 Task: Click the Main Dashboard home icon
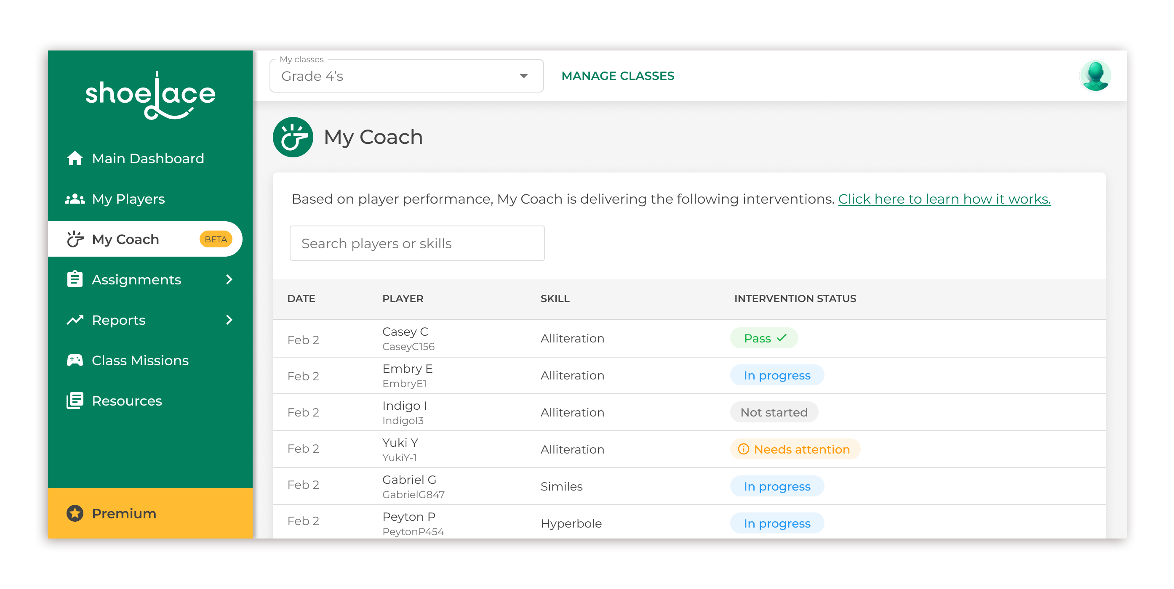[x=75, y=159]
